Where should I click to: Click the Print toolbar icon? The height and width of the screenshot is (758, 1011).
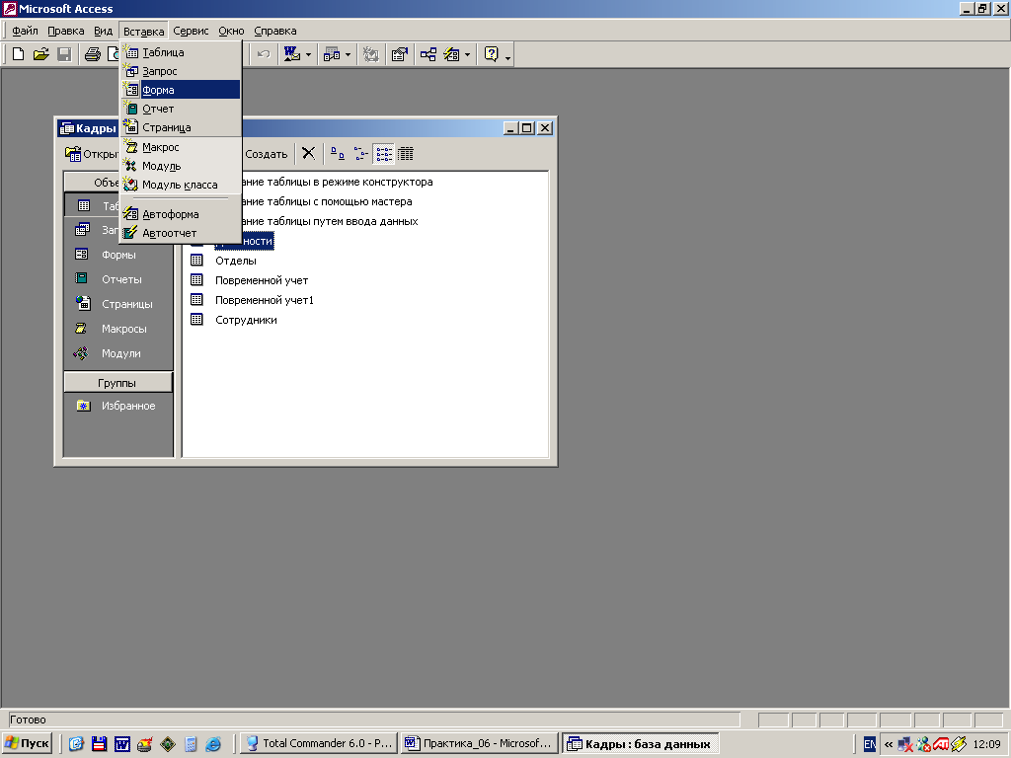93,54
